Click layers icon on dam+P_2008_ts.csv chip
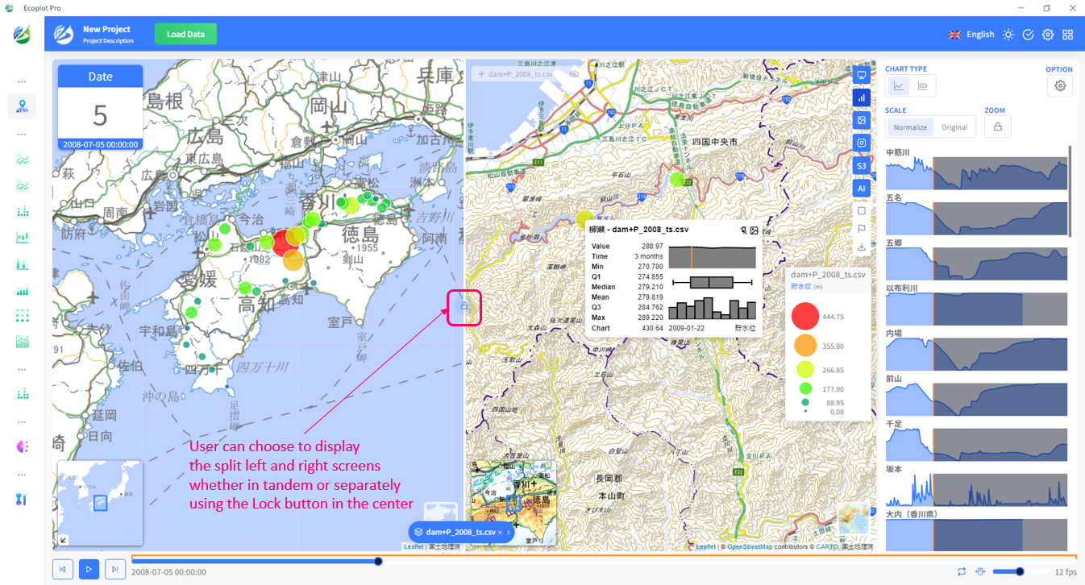1085x585 pixels. [418, 533]
